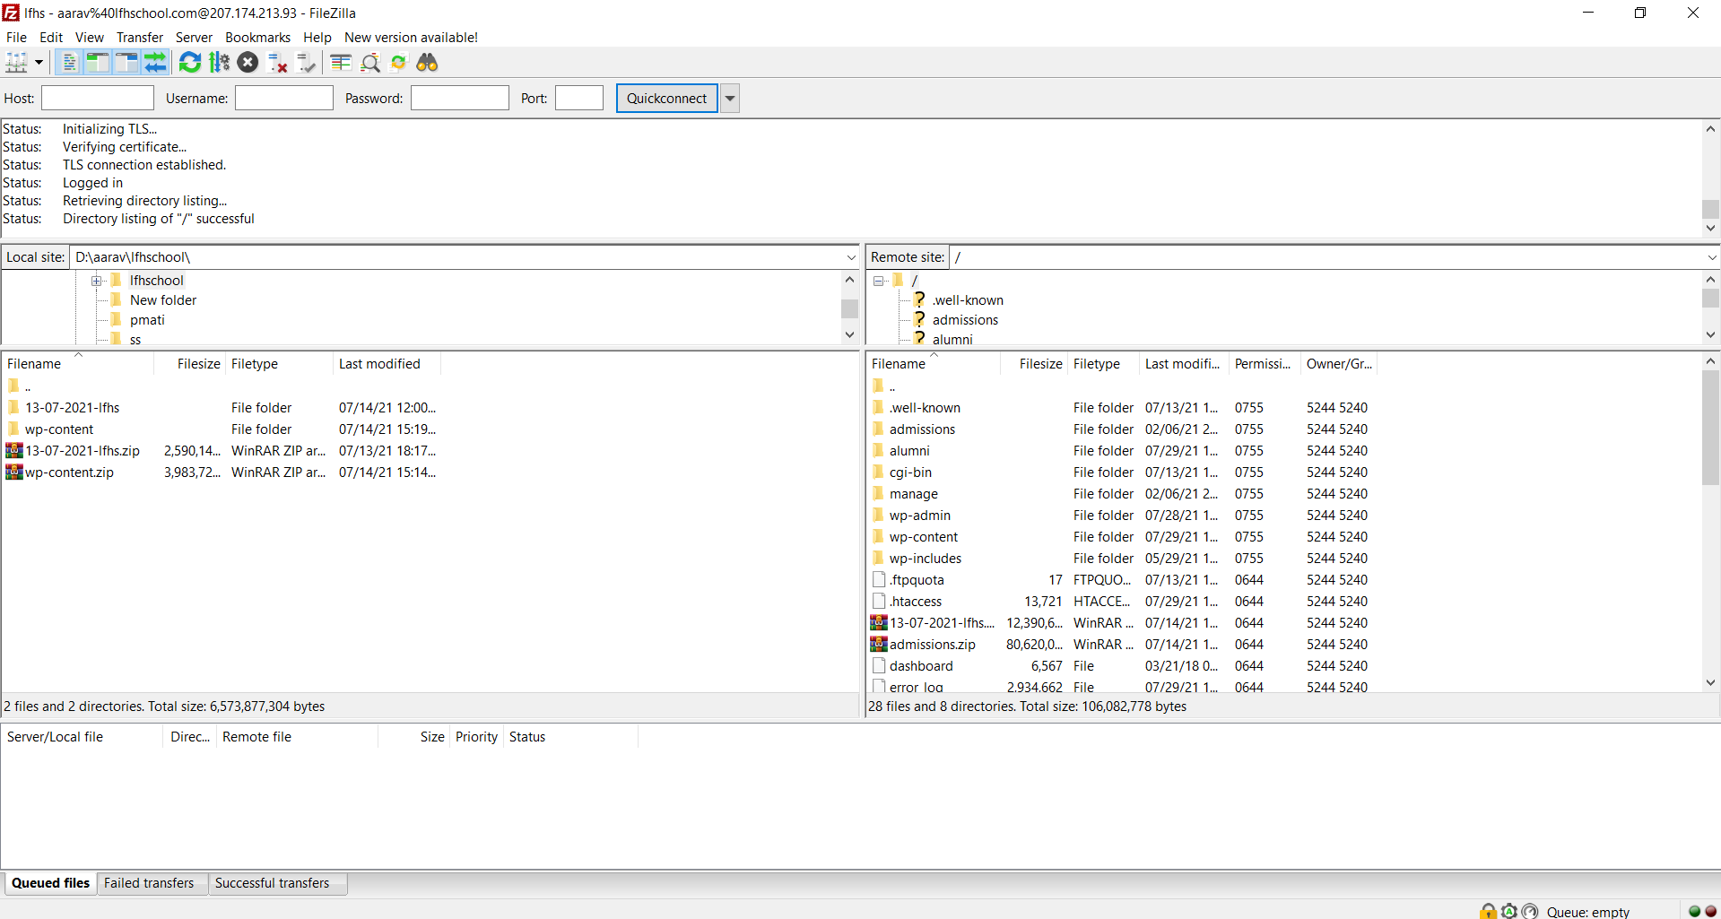1721x919 pixels.
Task: Select local 13-07-2021-lfhs folder
Action: [72, 408]
